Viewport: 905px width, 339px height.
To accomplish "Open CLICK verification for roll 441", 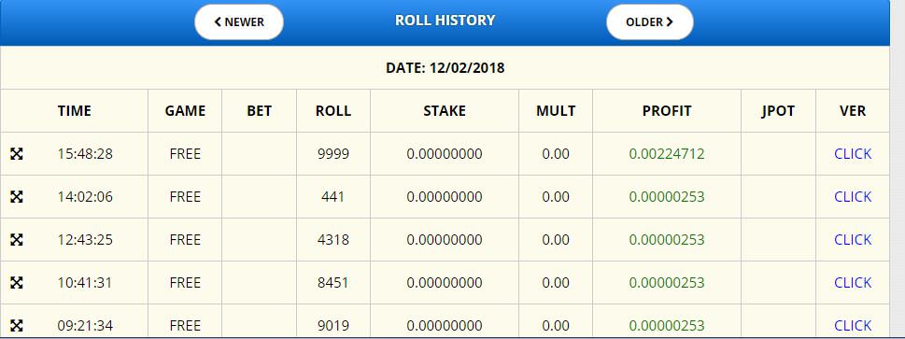I will click(x=853, y=197).
